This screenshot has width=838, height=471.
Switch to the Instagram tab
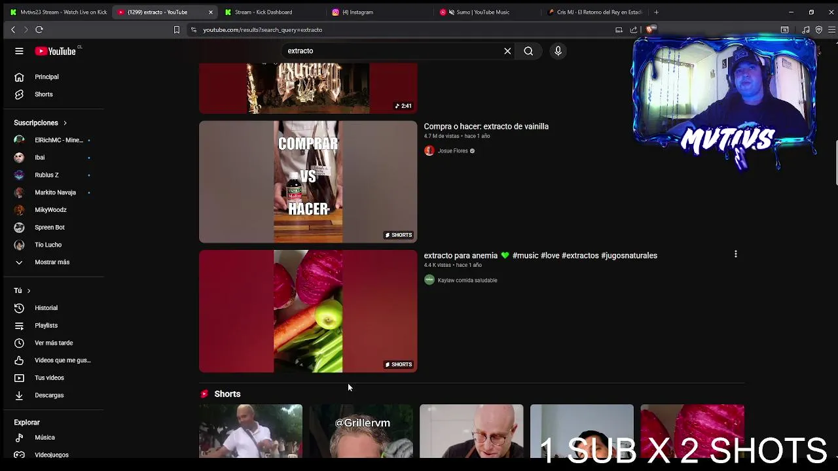click(380, 12)
